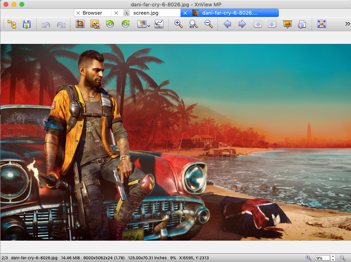The image size is (351, 262).
Task: Expand the toolbar overflow chevron
Action: (347, 24)
